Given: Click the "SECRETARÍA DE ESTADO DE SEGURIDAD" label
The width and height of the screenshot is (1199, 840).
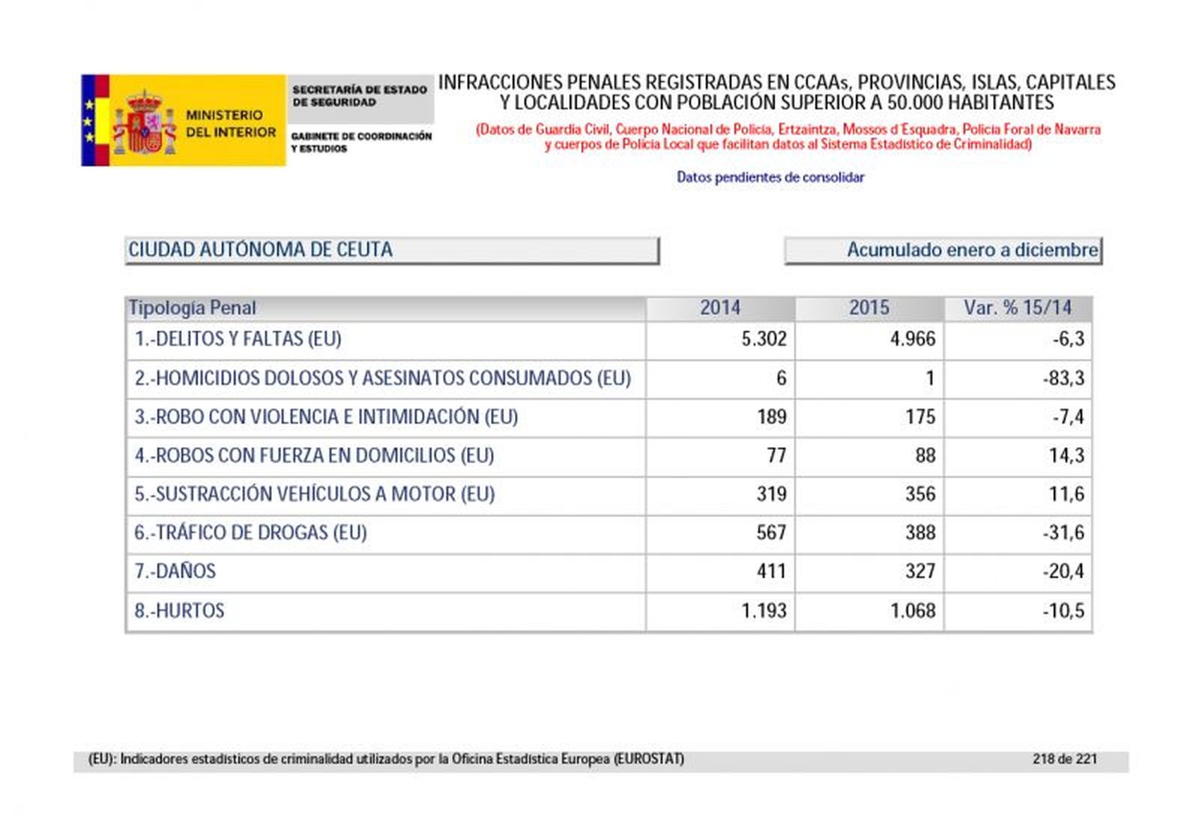Looking at the screenshot, I should point(360,96).
